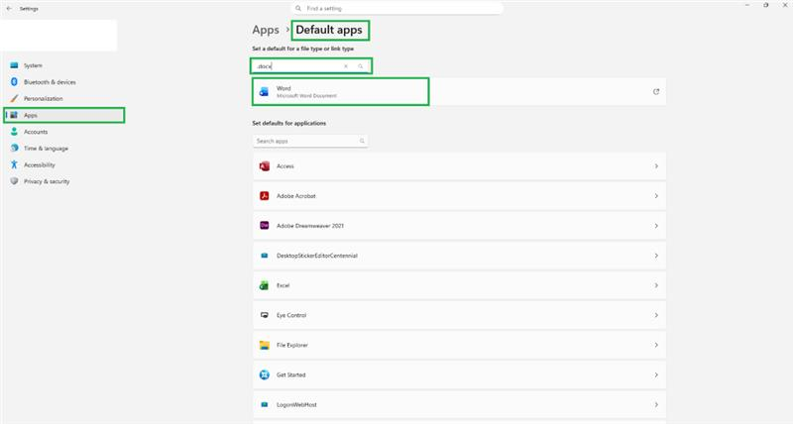Open Bluetooth & devices category
Screen dimensions: 793x424
click(x=63, y=82)
